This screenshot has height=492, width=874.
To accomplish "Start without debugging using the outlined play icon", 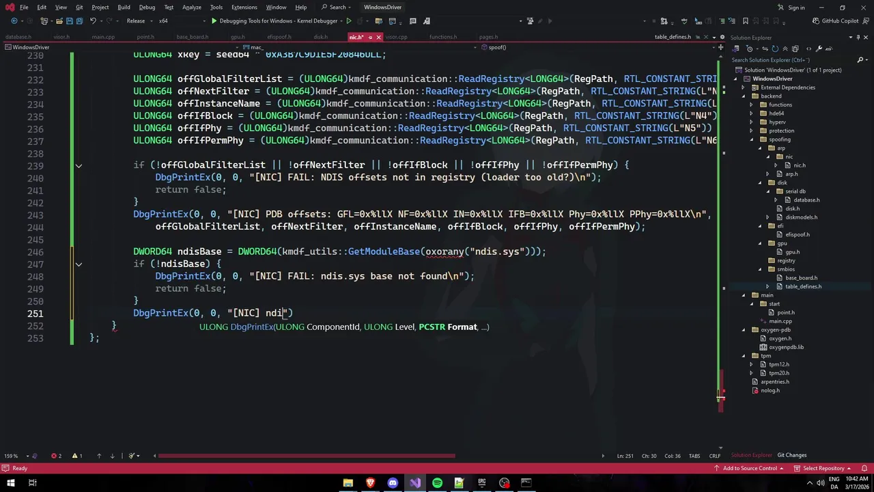I will pyautogui.click(x=349, y=21).
